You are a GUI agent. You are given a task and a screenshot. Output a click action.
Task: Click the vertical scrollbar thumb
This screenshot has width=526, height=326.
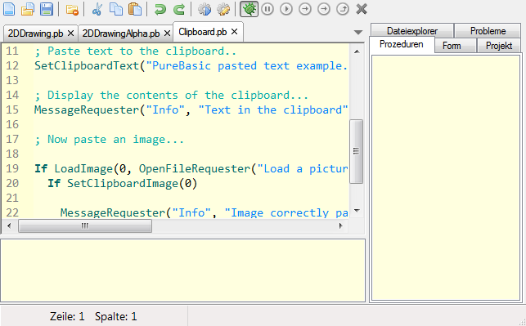357,151
